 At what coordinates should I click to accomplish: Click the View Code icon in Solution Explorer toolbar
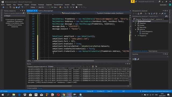160,13
